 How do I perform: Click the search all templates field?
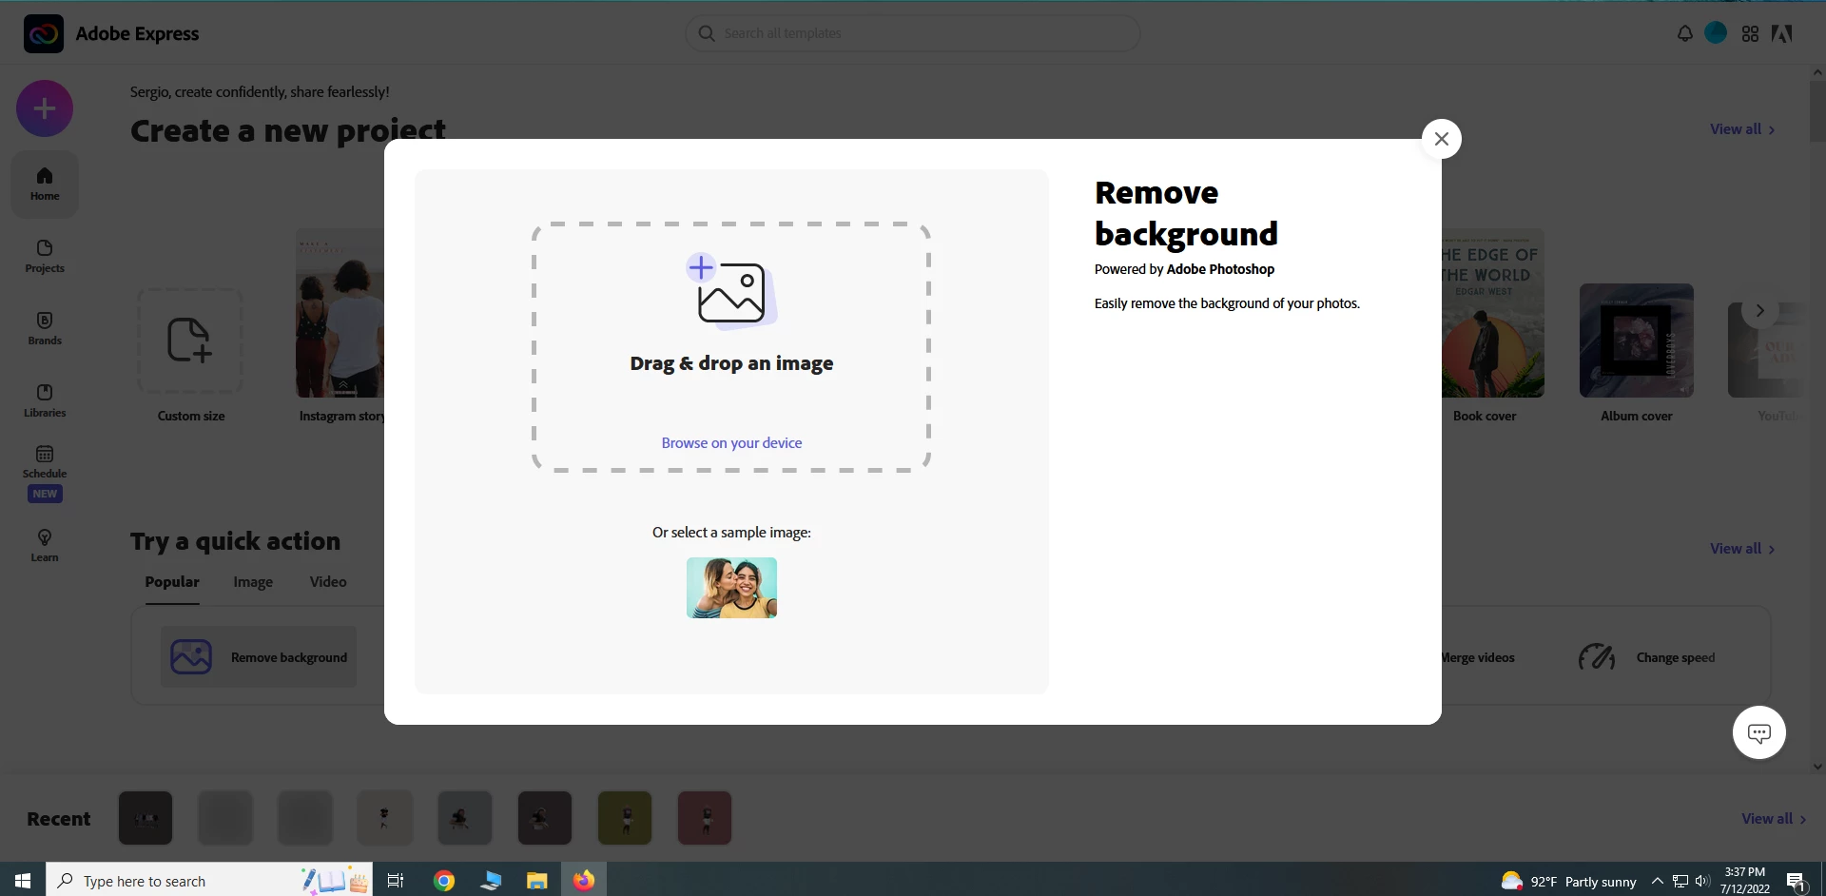tap(912, 33)
